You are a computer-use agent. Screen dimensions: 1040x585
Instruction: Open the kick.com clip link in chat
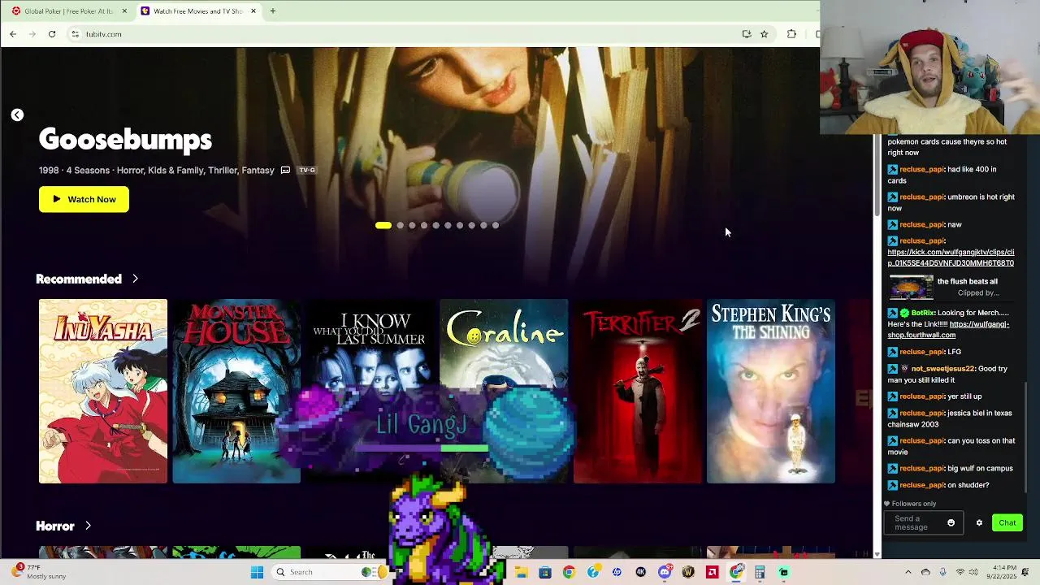pos(951,258)
